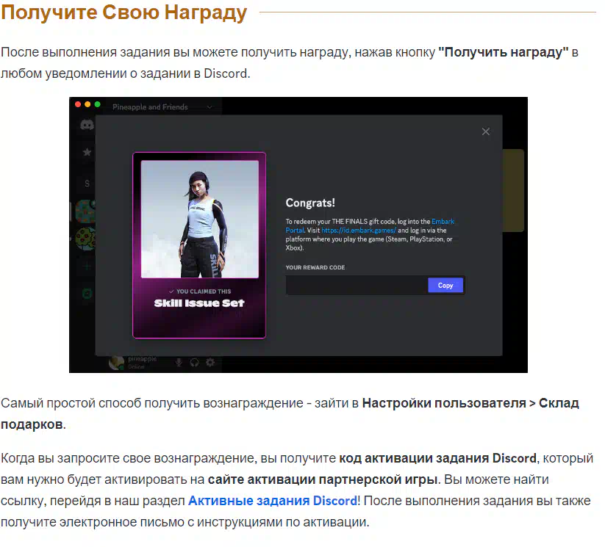Open the pineapple pattern server icon

click(86, 211)
